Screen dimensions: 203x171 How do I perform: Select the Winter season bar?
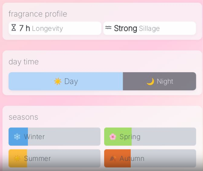tap(54, 137)
